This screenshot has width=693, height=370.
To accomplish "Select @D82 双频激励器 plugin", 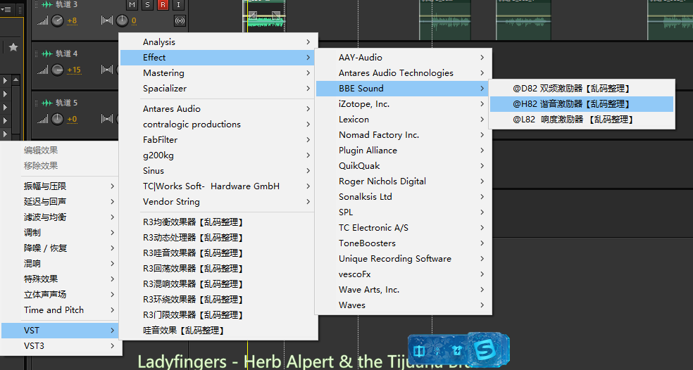I will click(x=582, y=89).
